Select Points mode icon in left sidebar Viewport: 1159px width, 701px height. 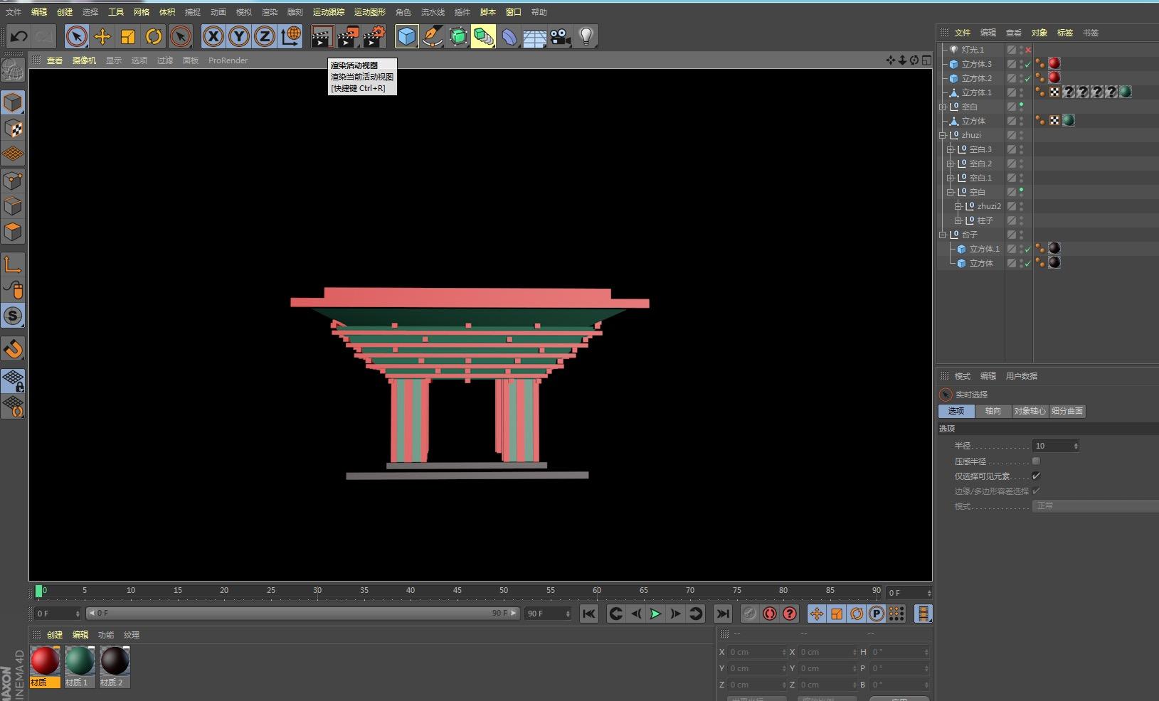(x=13, y=180)
